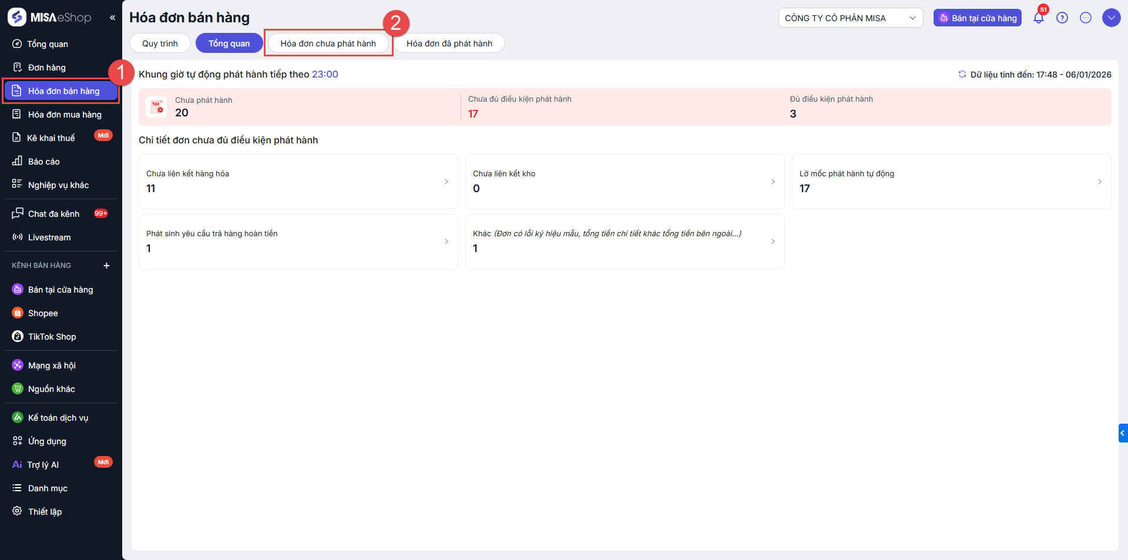The width and height of the screenshot is (1128, 560).
Task: Switch to Hóa đơn chưa phát hành tab
Action: point(328,43)
